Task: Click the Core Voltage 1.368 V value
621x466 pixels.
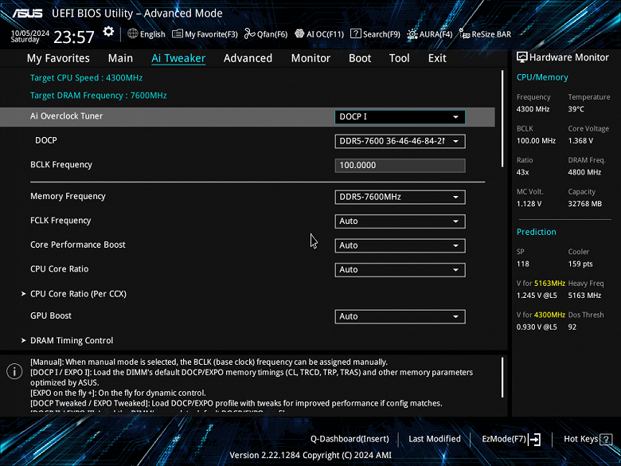Action: (x=580, y=141)
